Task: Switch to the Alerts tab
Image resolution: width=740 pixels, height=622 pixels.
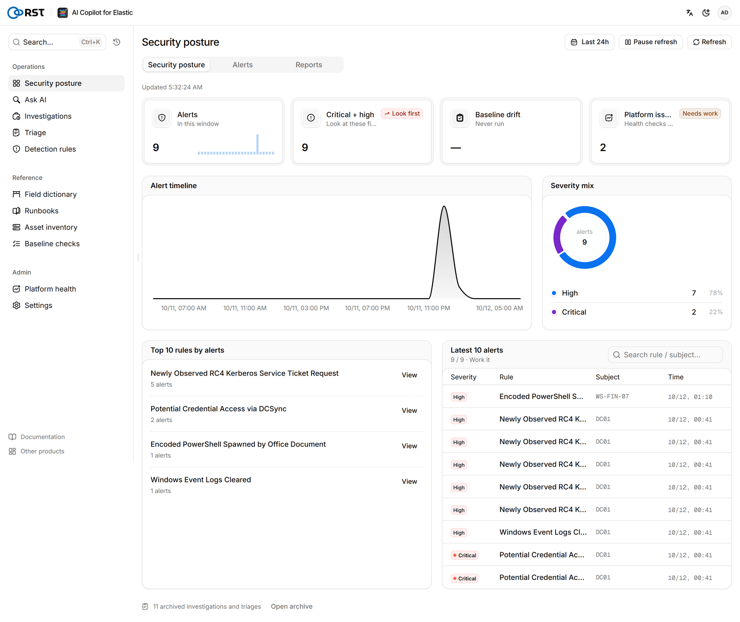Action: 242,65
